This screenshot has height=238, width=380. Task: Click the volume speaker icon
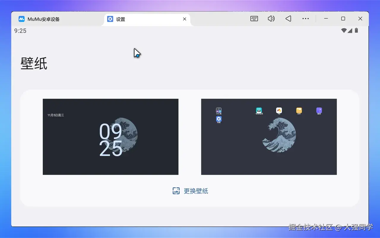[x=271, y=19]
